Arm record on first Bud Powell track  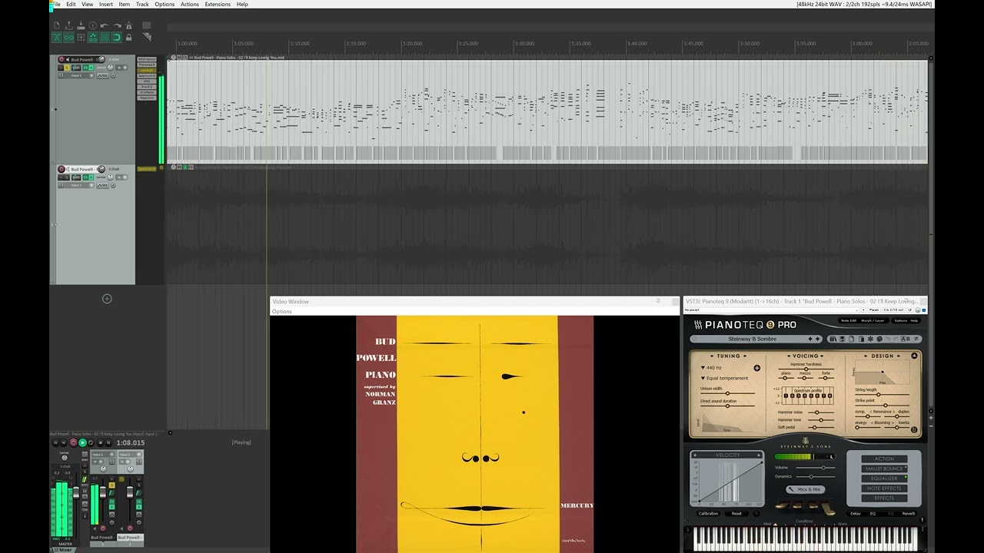pos(61,59)
